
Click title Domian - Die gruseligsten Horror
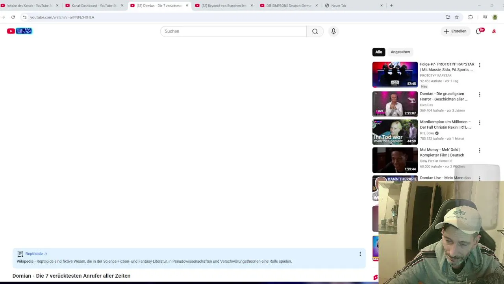coord(444,96)
